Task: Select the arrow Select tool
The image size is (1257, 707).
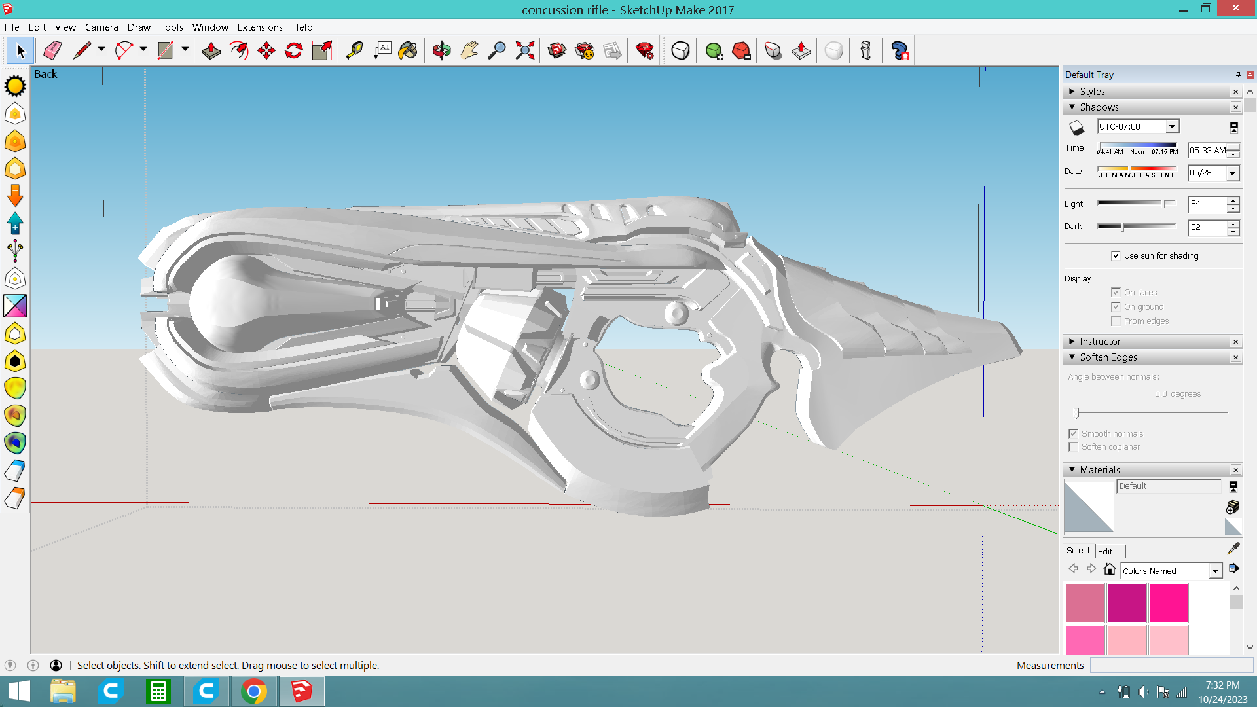Action: (20, 50)
